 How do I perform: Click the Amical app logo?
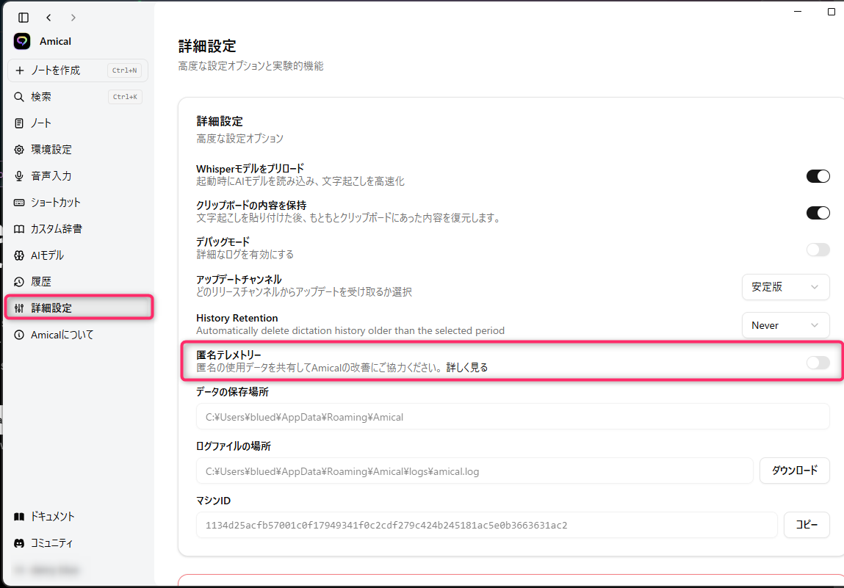(x=22, y=41)
